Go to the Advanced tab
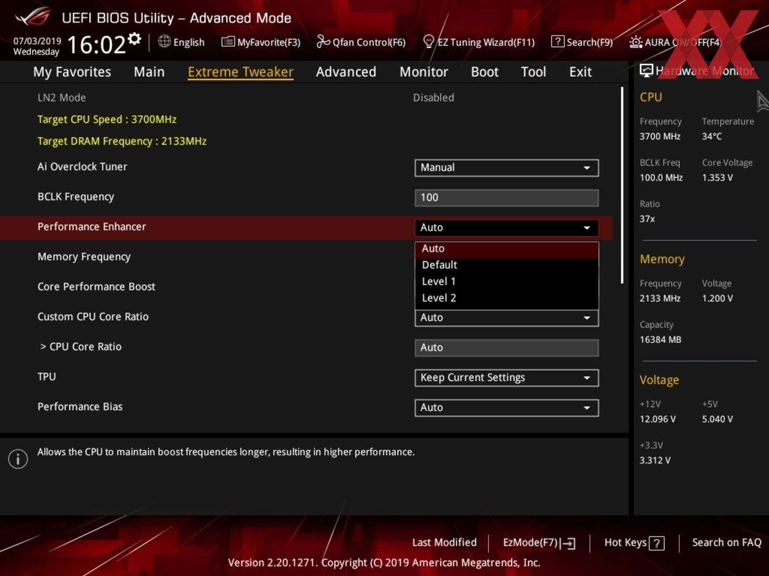Viewport: 769px width, 576px height. tap(346, 72)
